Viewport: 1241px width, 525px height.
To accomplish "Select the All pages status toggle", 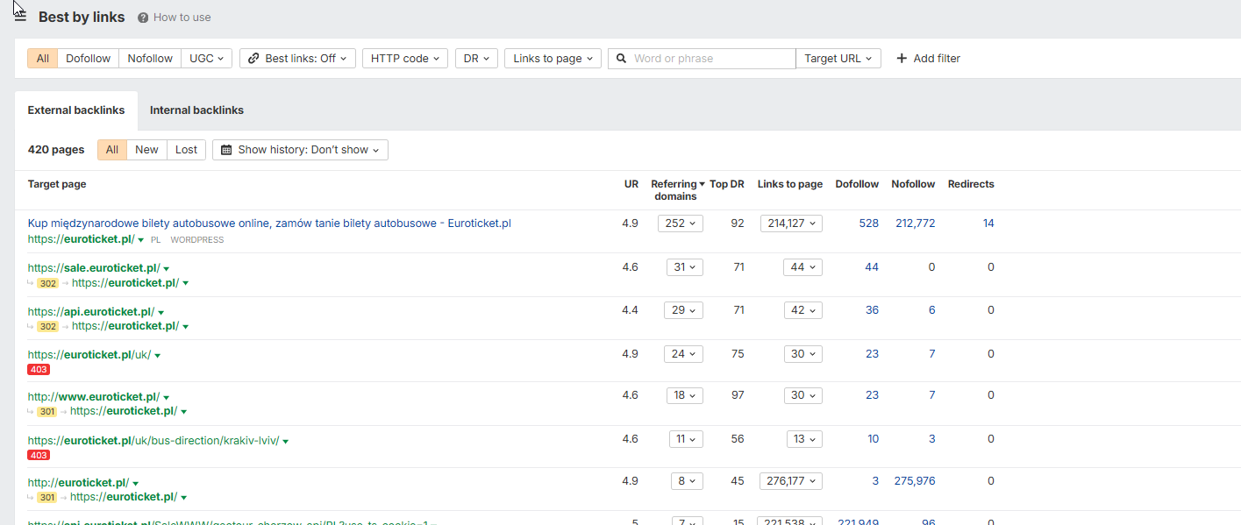I will 112,150.
